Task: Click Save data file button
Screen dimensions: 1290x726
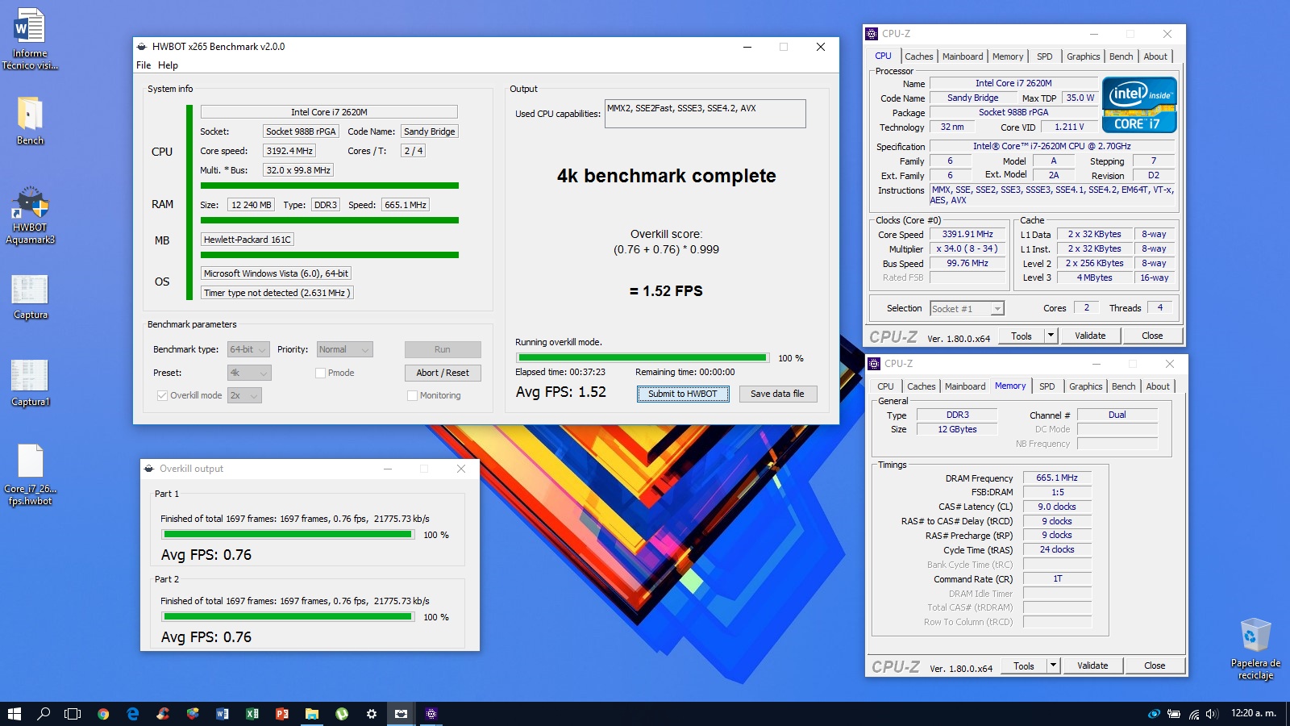Action: (777, 394)
